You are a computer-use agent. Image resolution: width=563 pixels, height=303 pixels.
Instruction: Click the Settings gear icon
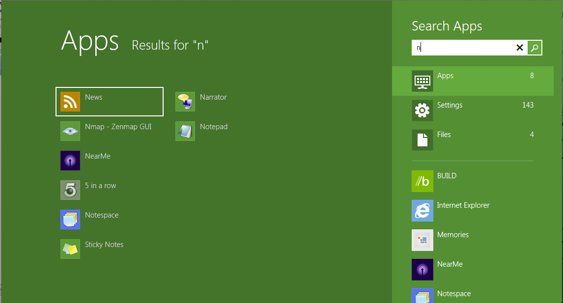pos(422,110)
